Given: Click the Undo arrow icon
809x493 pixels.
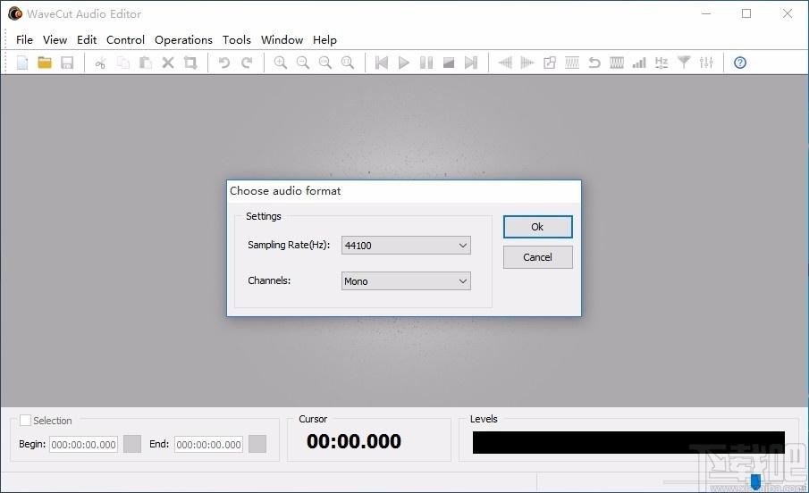Looking at the screenshot, I should tap(223, 63).
